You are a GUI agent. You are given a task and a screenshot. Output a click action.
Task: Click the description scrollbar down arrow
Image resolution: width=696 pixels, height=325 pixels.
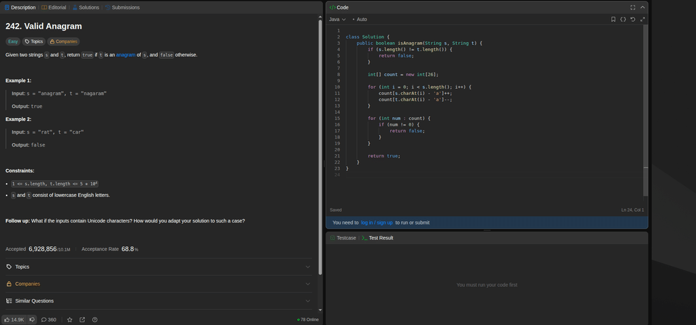click(320, 310)
